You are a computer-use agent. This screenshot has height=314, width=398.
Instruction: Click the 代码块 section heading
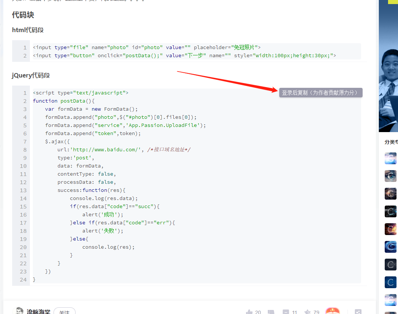click(23, 15)
